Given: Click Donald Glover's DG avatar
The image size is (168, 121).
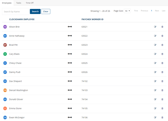Looking at the screenshot, I should click(x=5, y=99).
